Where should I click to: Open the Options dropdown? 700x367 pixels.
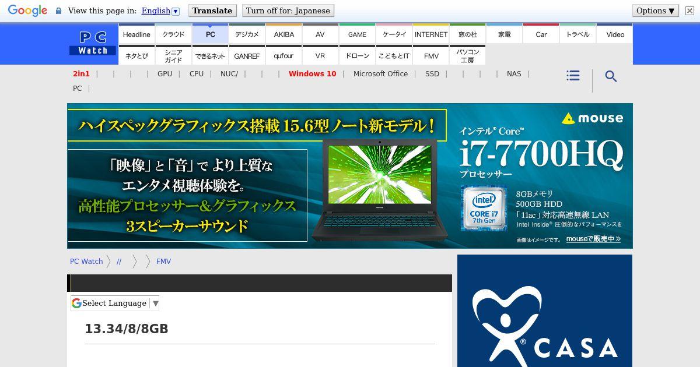(x=656, y=10)
